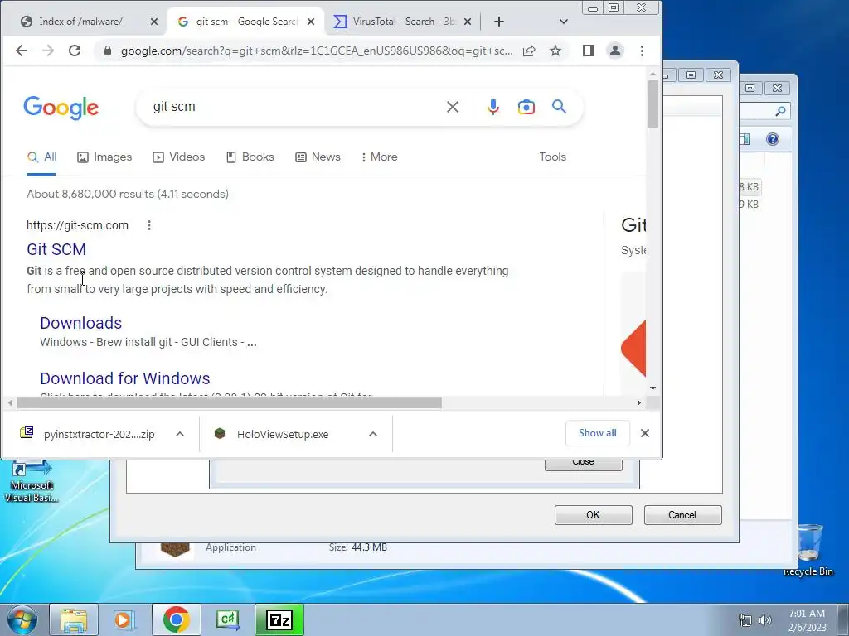Click the taskbar clock showing 7:01 AM

[807, 620]
